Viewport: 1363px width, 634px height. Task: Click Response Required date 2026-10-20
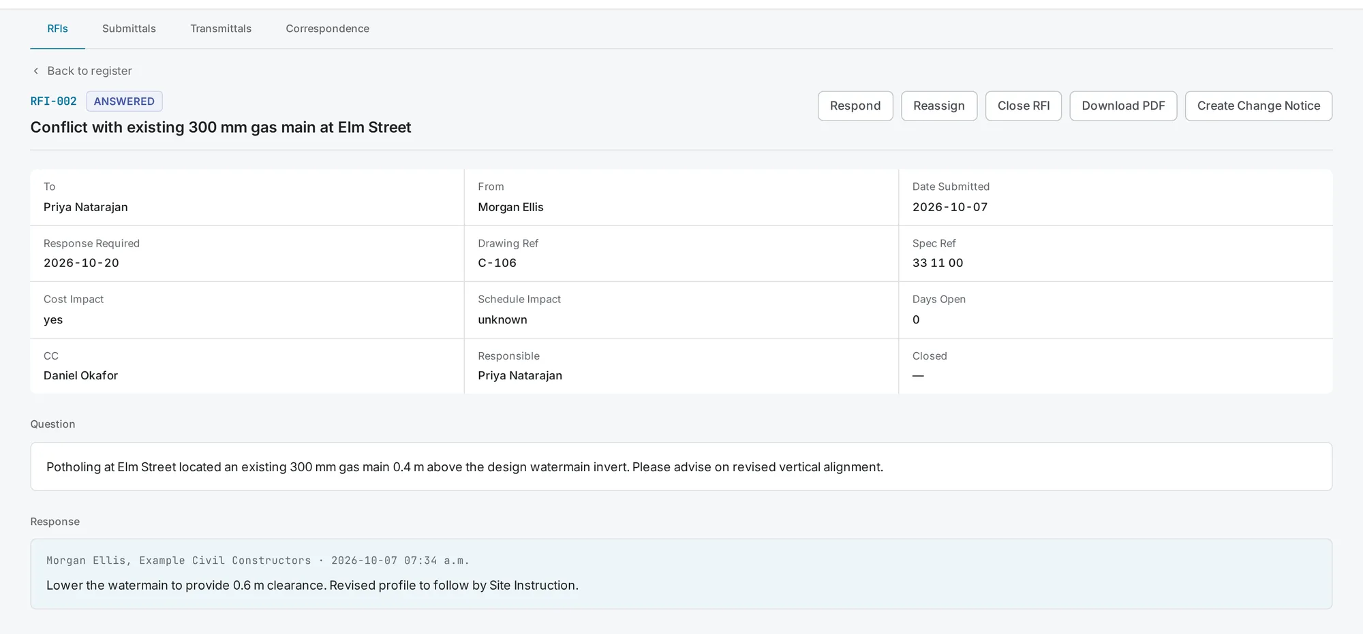point(81,263)
